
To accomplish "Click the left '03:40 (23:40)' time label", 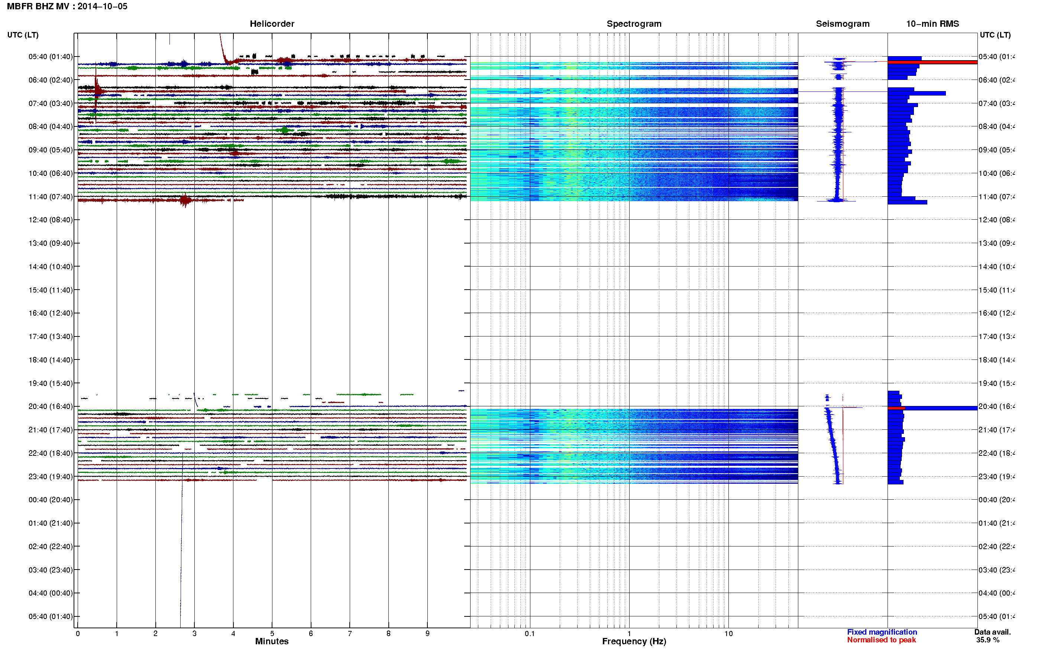I will (x=51, y=570).
